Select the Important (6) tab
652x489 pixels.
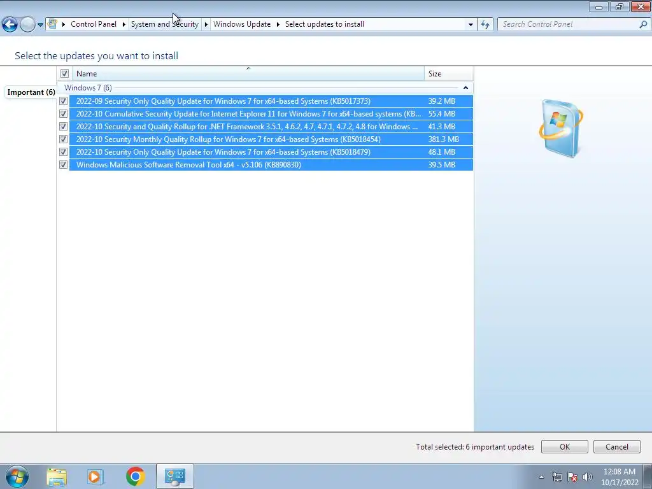[x=31, y=92]
